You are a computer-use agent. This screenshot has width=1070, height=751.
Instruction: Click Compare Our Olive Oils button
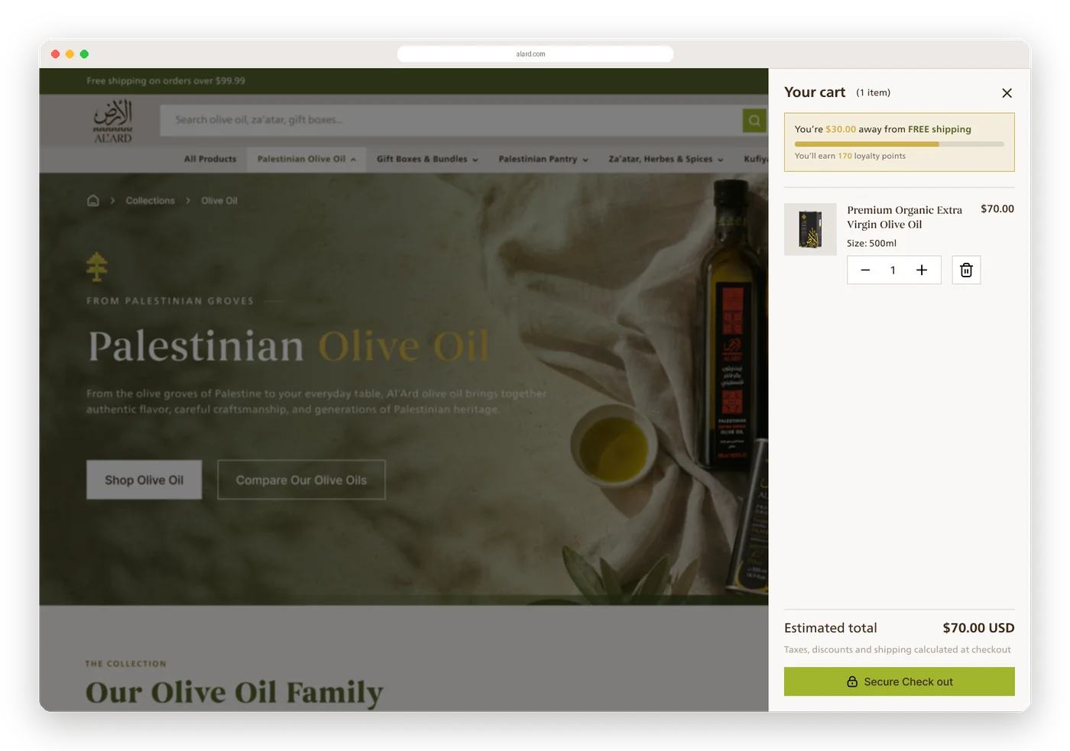tap(301, 480)
